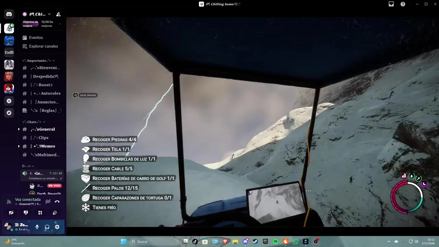Click the Darth_Revan26 streamer tag on stream
Viewport: 439px width, 247px height.
(x=85, y=95)
